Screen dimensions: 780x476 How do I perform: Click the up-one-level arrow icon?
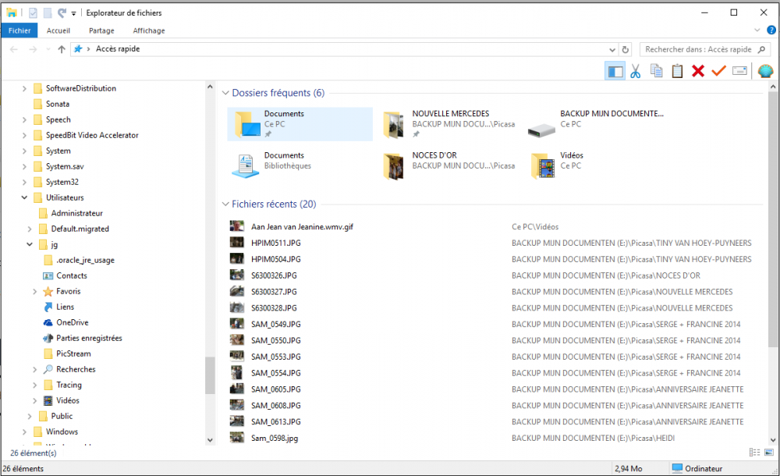(x=60, y=48)
